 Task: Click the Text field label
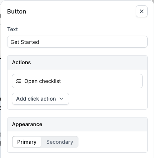tap(12, 29)
